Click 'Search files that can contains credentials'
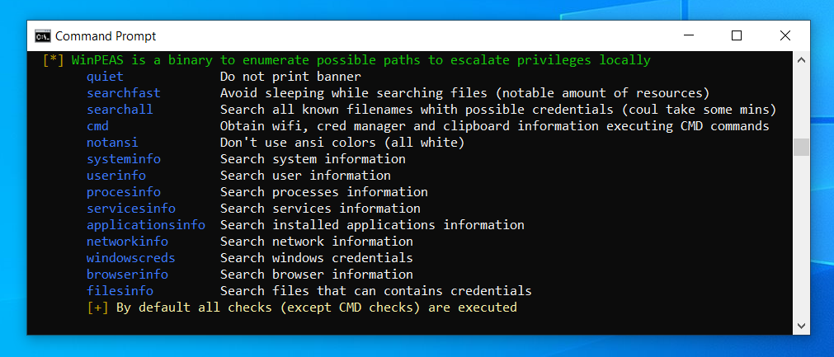Screen dimensions: 834x357 pyautogui.click(x=376, y=291)
